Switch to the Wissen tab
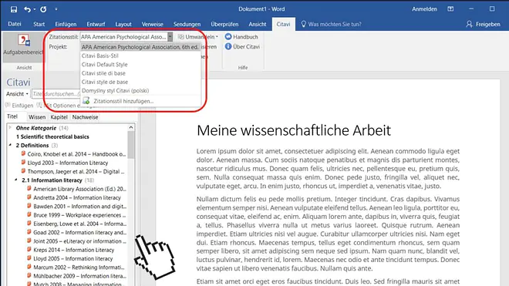The width and height of the screenshot is (509, 286). click(x=37, y=117)
